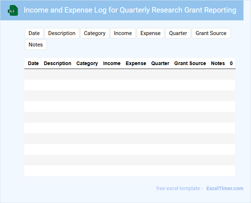This screenshot has height=203, width=251.
Task: Click the Date column header
Action: (33, 63)
